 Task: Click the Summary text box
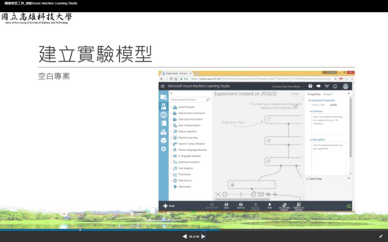point(329,124)
